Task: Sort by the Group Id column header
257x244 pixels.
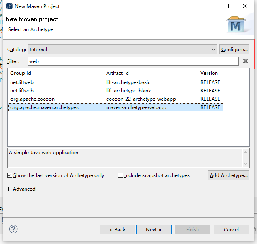Action: (x=56, y=73)
